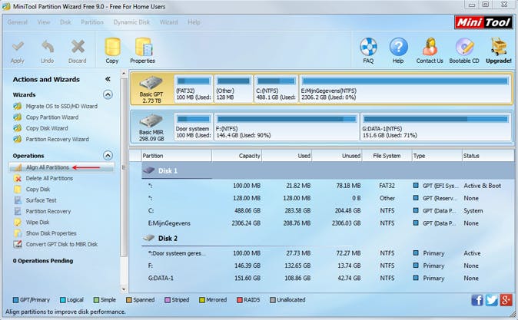This screenshot has width=518, height=320.
Task: Click the Unused column header
Action: tap(337, 156)
